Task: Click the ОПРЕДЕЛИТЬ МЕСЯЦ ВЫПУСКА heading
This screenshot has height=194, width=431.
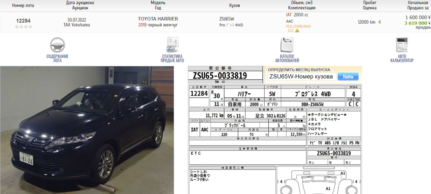Action: tap(299, 70)
